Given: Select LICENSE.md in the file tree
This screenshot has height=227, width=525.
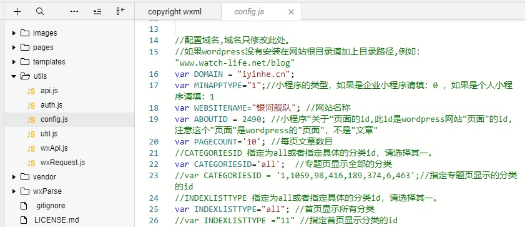Looking at the screenshot, I should point(57,220).
